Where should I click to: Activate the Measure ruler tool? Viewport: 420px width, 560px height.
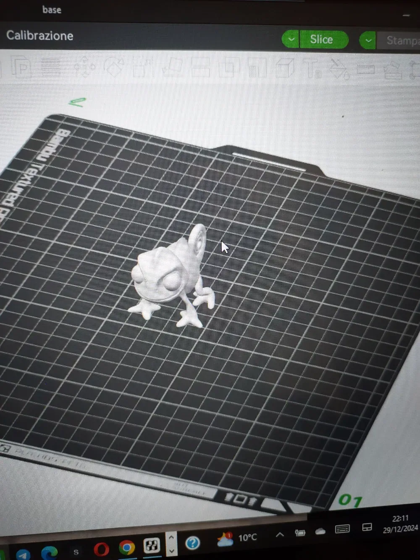(x=366, y=69)
